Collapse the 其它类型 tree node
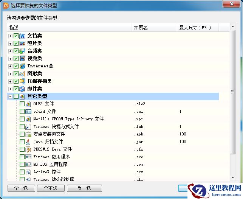The height and width of the screenshot is (199, 243). [10, 96]
